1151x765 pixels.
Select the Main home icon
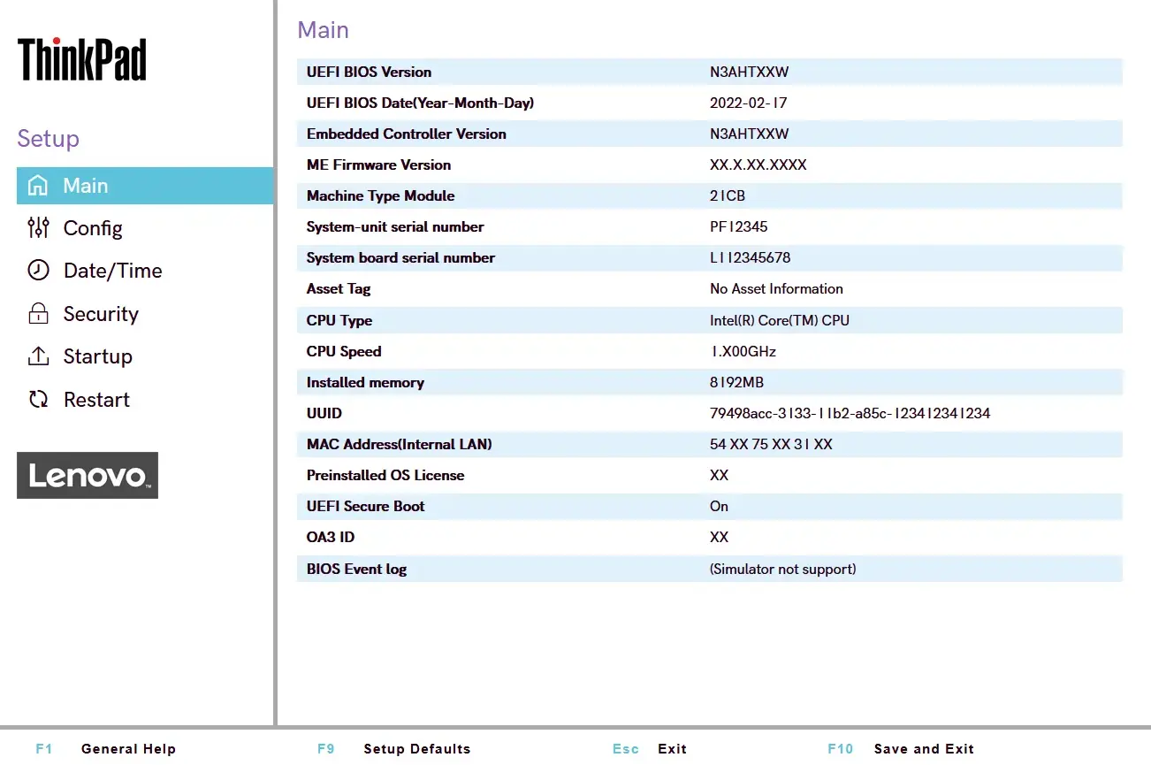click(x=39, y=186)
